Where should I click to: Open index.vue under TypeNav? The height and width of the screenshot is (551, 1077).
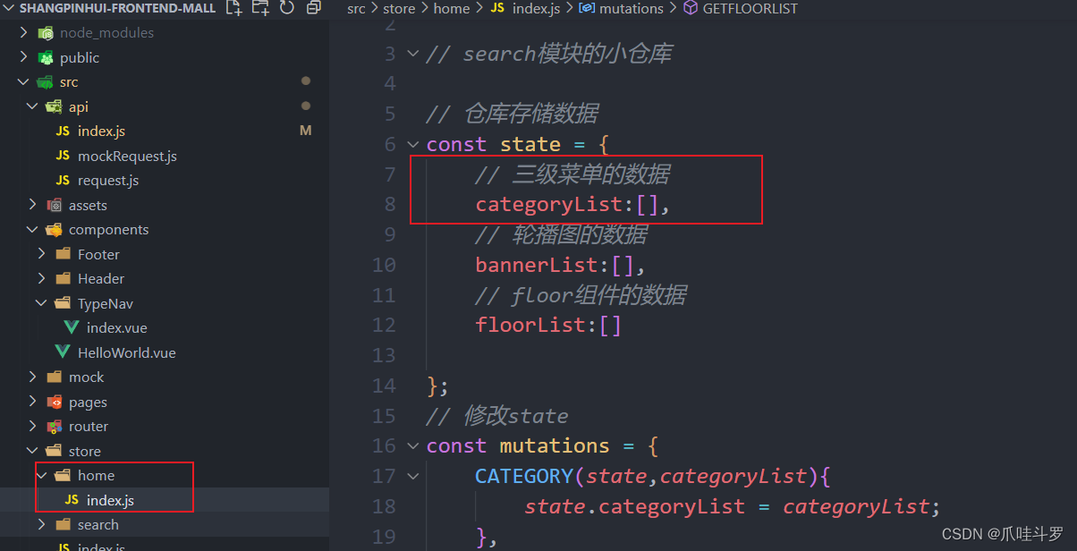[x=117, y=328]
